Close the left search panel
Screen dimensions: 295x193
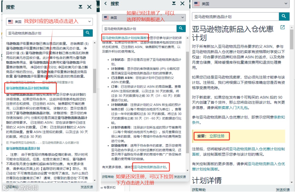tap(89, 7)
